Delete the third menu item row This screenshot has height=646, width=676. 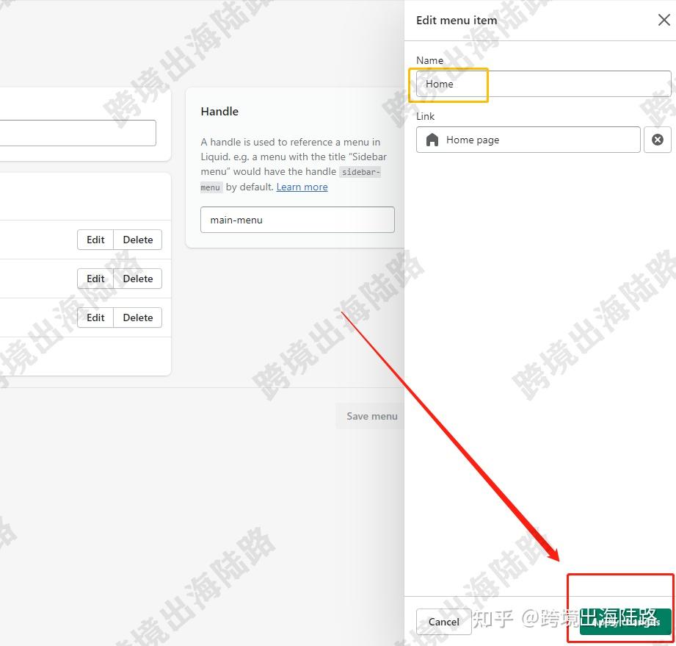tap(138, 317)
